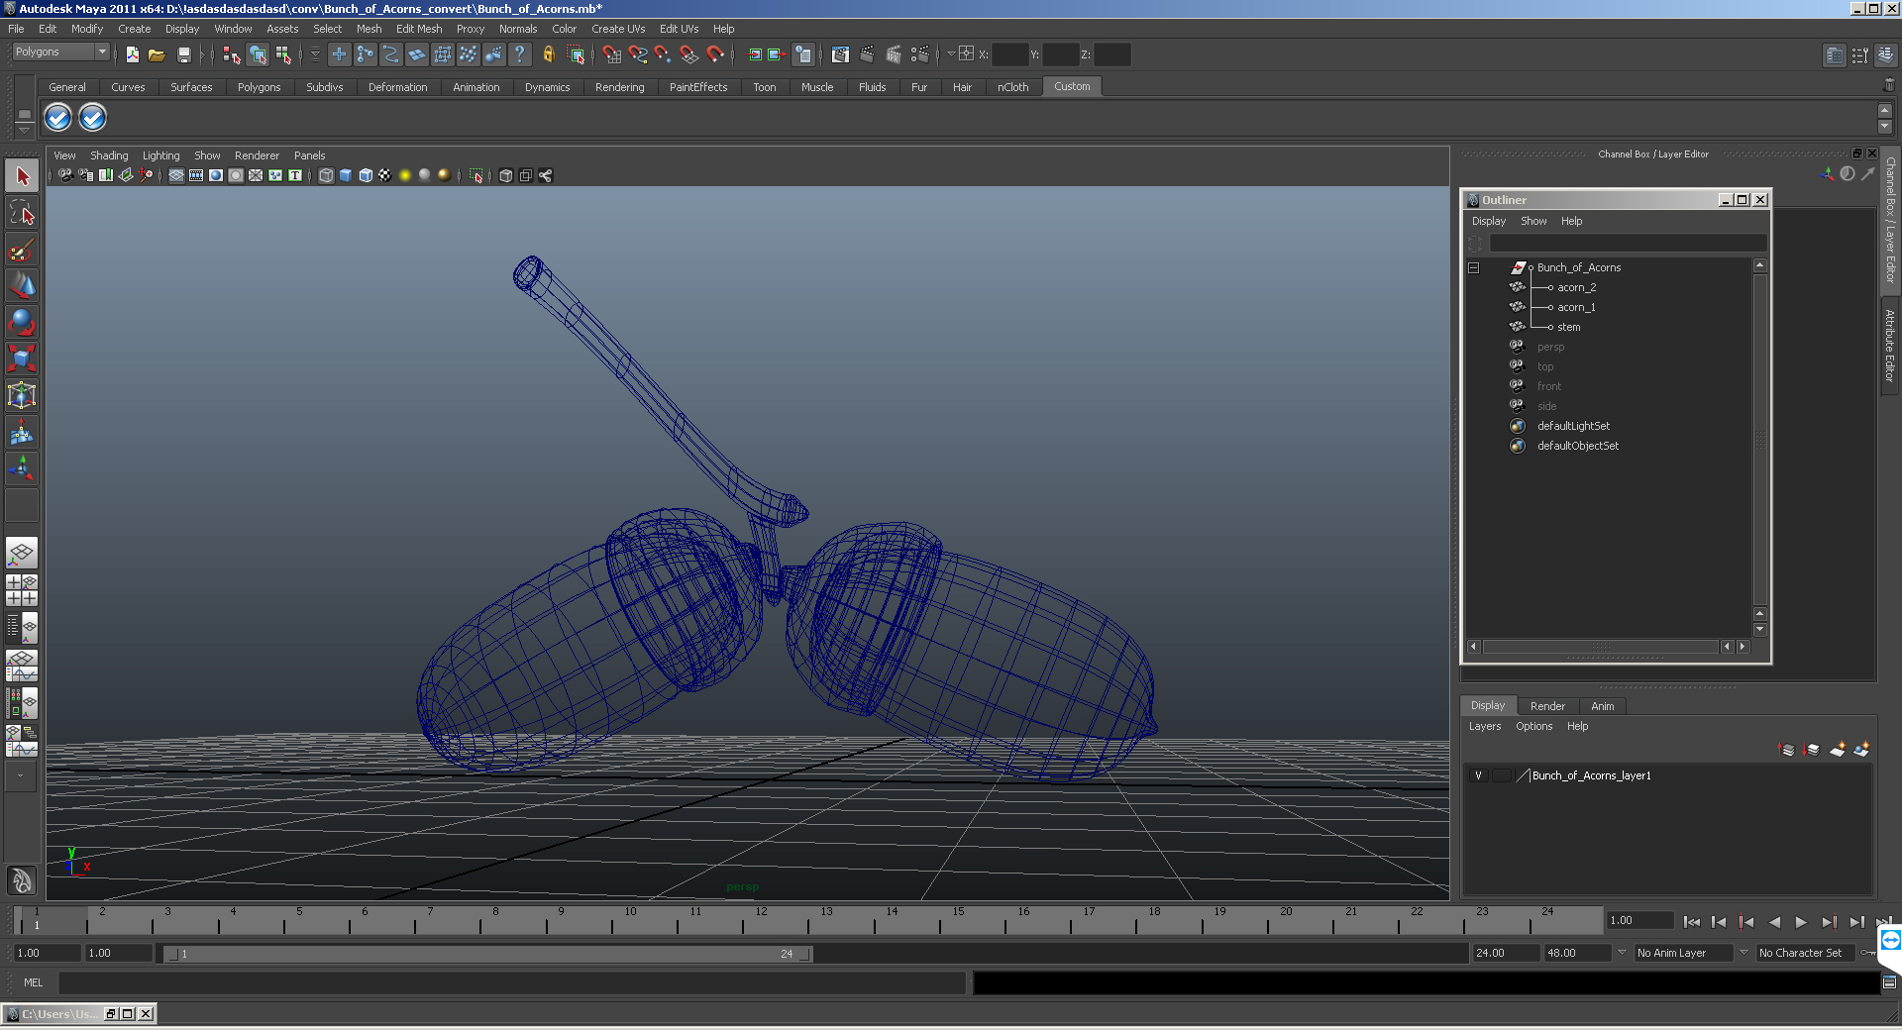Select the Soft Modification tool
Image resolution: width=1902 pixels, height=1030 pixels.
tap(22, 432)
